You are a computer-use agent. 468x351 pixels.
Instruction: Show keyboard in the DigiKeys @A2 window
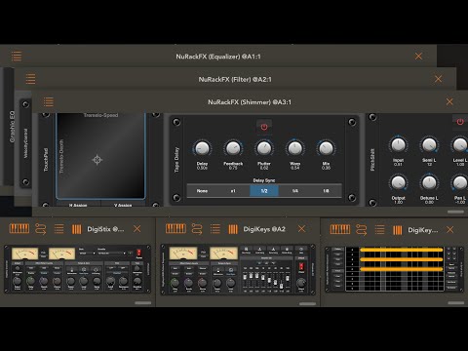tap(175, 229)
